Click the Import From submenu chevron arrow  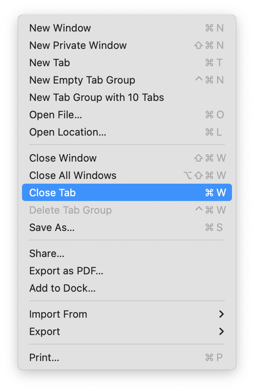(221, 315)
